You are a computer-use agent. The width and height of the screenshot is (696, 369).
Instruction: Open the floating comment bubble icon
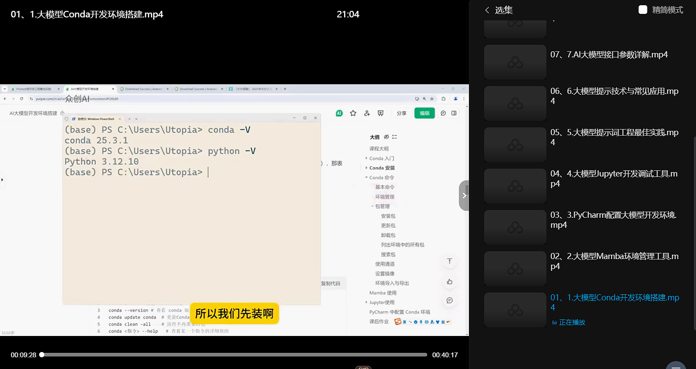[449, 300]
